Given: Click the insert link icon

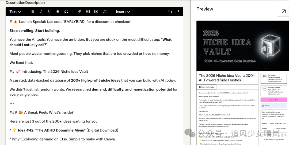Looking at the screenshot, I should pyautogui.click(x=79, y=11).
